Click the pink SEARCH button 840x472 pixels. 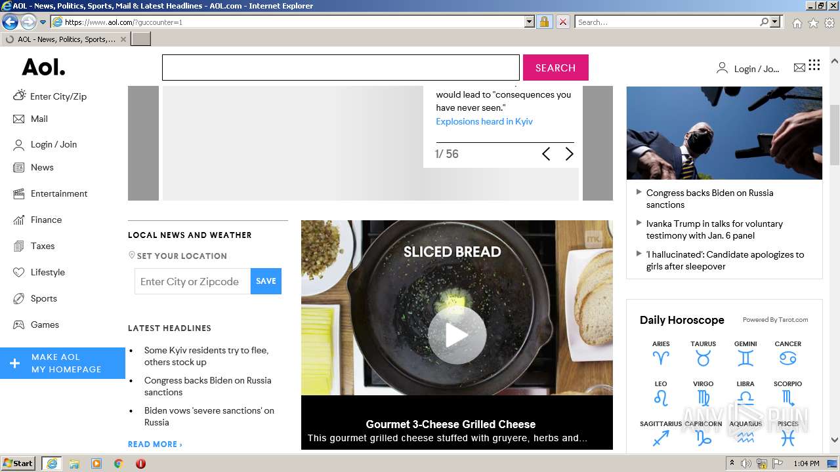click(x=555, y=68)
